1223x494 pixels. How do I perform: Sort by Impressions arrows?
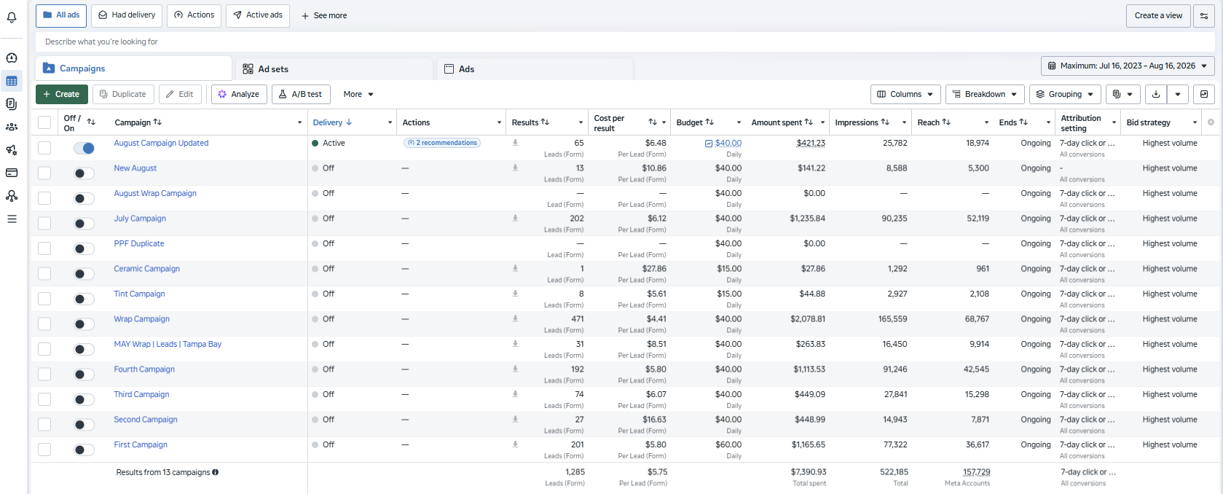coord(885,122)
